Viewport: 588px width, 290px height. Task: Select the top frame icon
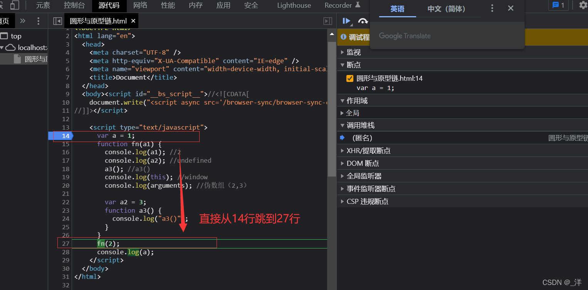4,36
